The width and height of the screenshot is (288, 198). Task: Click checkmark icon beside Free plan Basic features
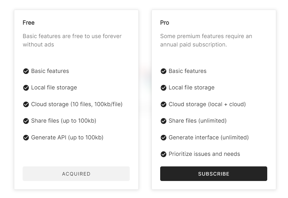pyautogui.click(x=26, y=71)
